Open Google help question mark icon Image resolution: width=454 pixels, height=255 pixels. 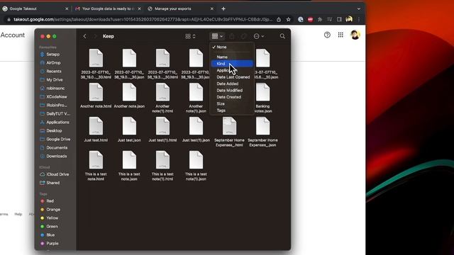[327, 35]
